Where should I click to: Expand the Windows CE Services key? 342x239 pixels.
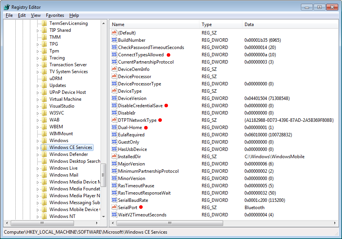pos(38,148)
